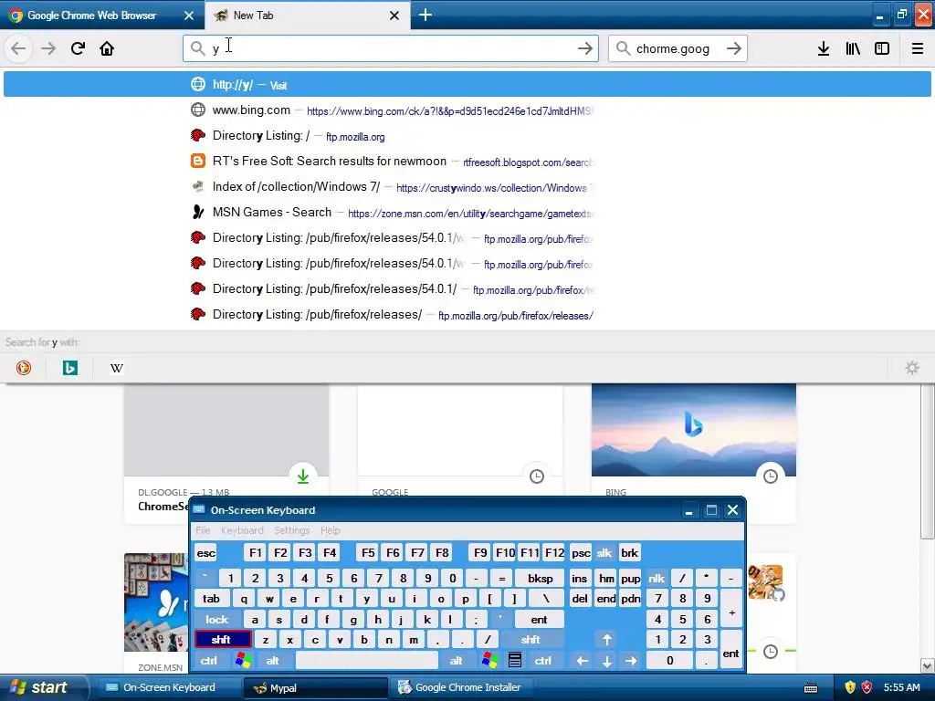Viewport: 935px width, 701px height.
Task: Toggle the lock key on On-Screen Keyboard
Action: [x=217, y=620]
